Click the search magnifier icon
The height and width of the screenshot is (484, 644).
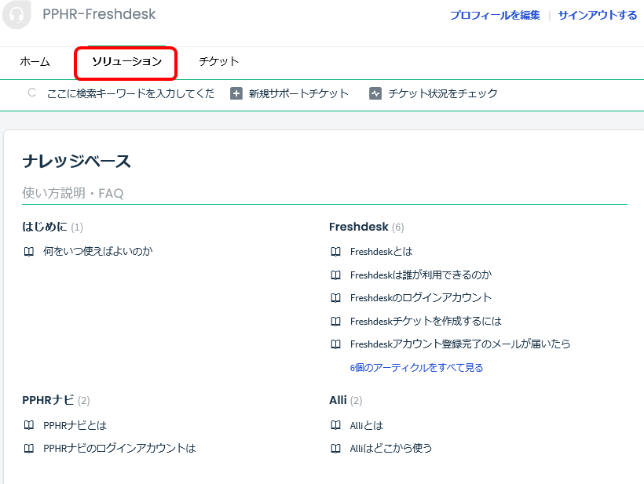coord(31,93)
